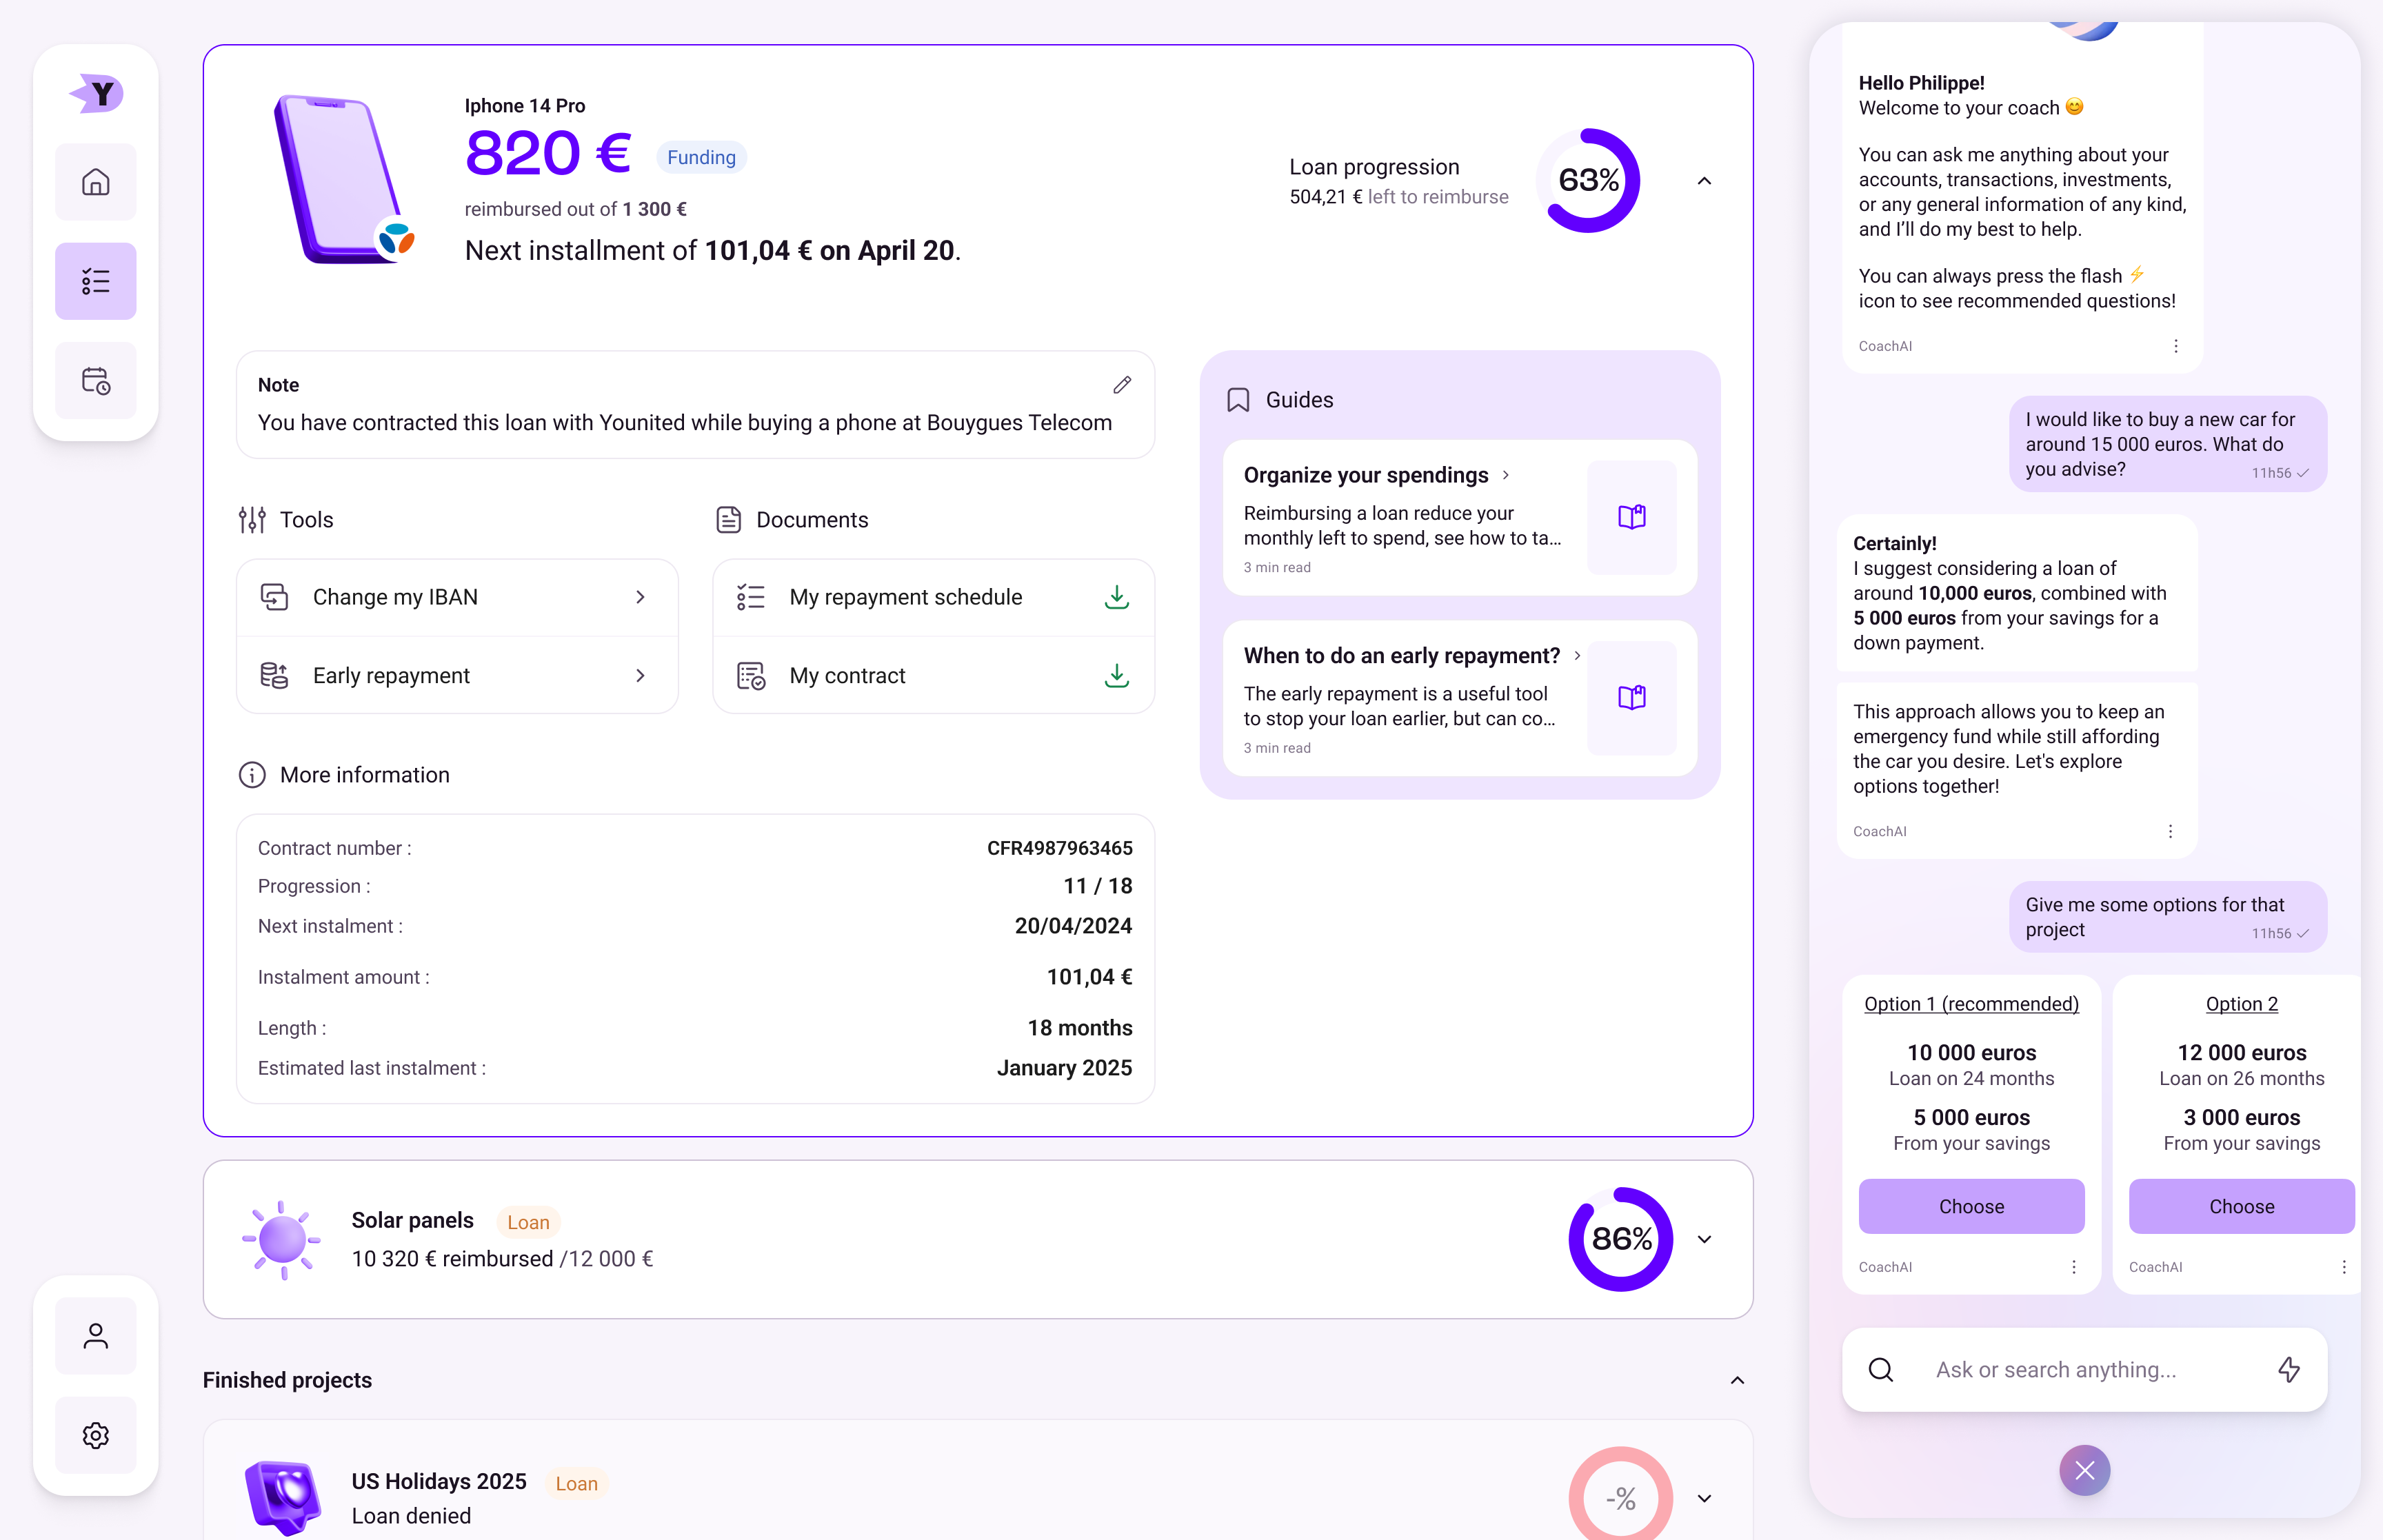Click the search magnifier icon in chat
The width and height of the screenshot is (2383, 1540).
point(1881,1369)
